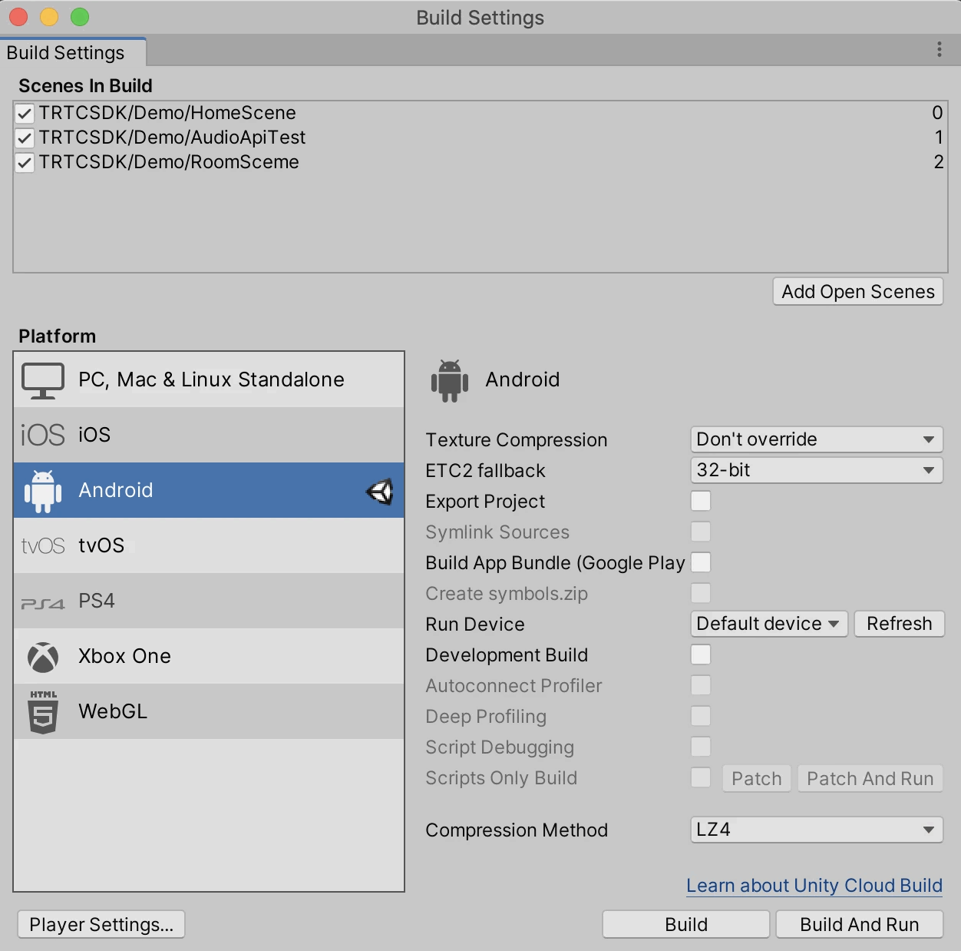Enable the Development Build checkbox
The image size is (961, 951).
coord(701,654)
